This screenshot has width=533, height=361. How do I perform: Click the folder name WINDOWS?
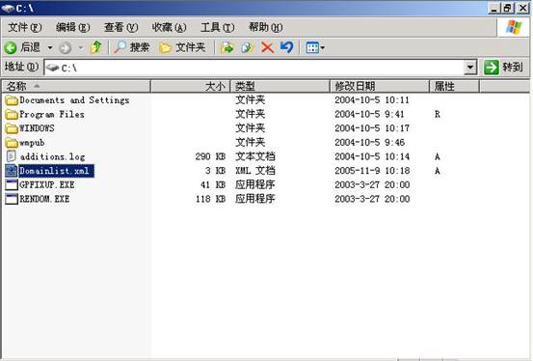37,128
